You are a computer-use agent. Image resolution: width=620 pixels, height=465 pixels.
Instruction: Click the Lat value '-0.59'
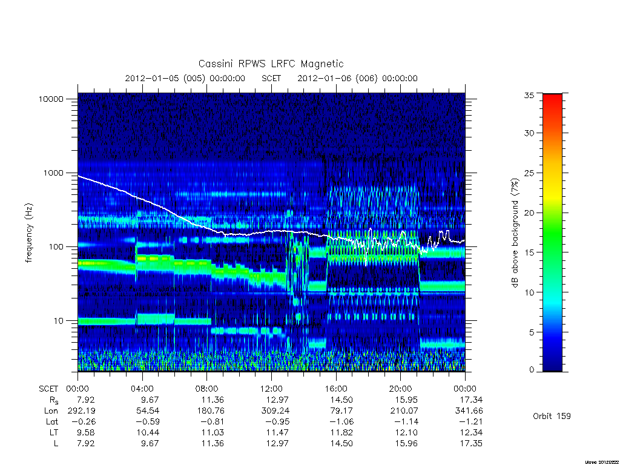(148, 421)
